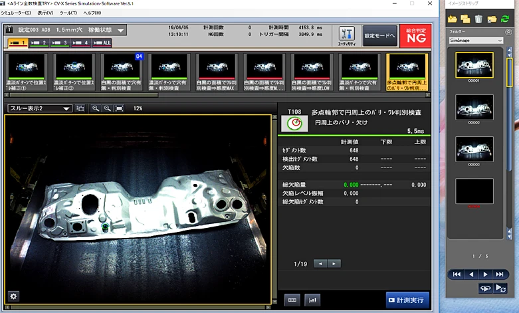
Task: Select image 00001 in Image Strip
Action: coord(474,65)
